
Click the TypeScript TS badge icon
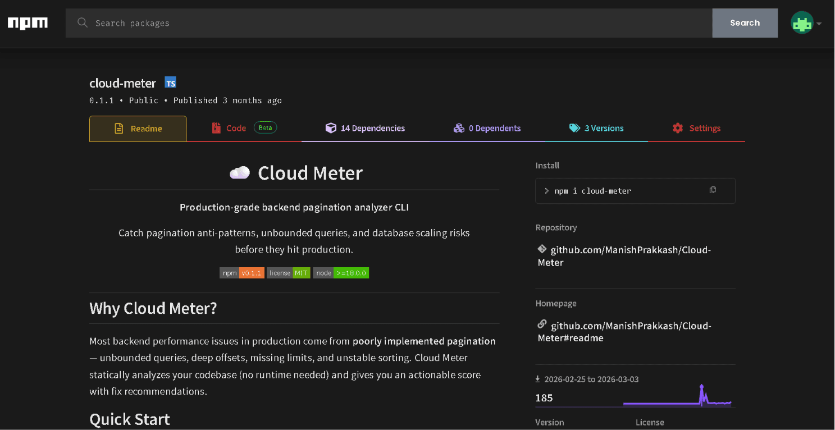pyautogui.click(x=170, y=83)
